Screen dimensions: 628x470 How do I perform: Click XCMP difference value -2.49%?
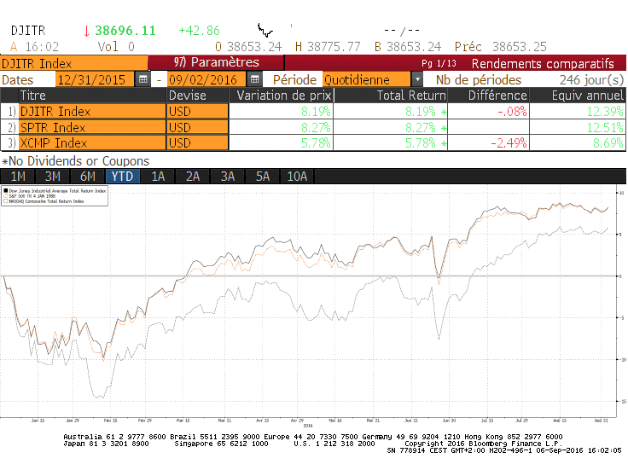coord(509,143)
